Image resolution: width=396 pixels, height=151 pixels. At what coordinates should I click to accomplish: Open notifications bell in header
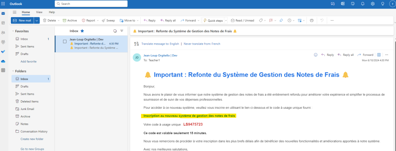pyautogui.click(x=363, y=4)
